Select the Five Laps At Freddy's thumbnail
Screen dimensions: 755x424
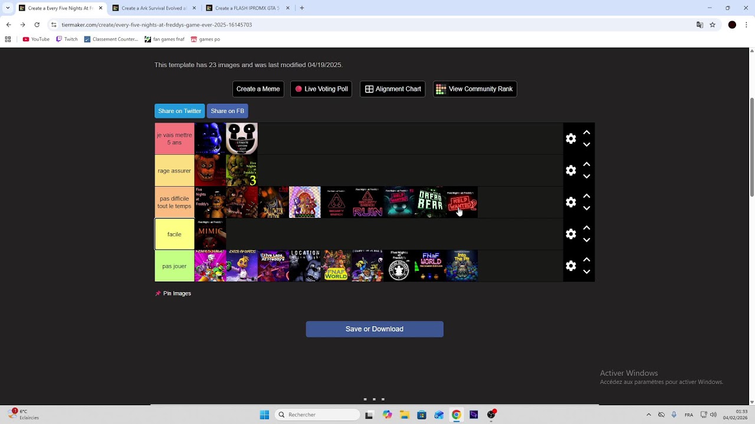click(x=273, y=266)
